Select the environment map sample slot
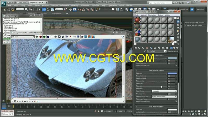Viewport: 208px width, 117px height. pos(171,40)
